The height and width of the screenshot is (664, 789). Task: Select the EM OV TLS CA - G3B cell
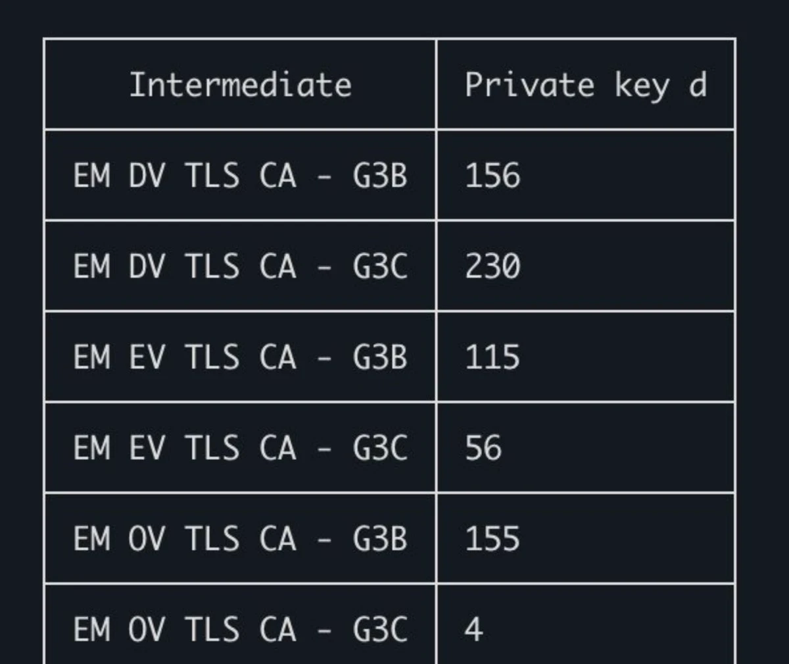point(240,538)
